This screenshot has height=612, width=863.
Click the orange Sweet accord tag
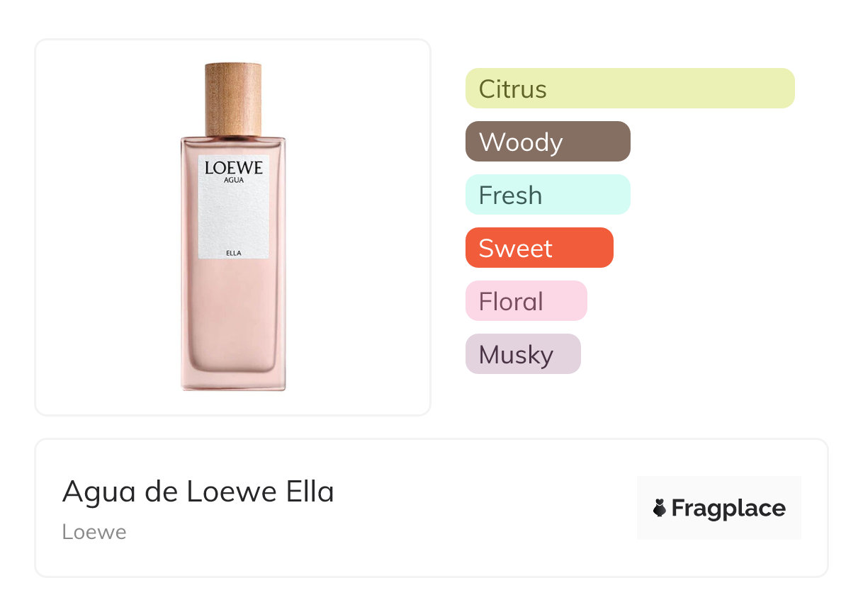(538, 248)
